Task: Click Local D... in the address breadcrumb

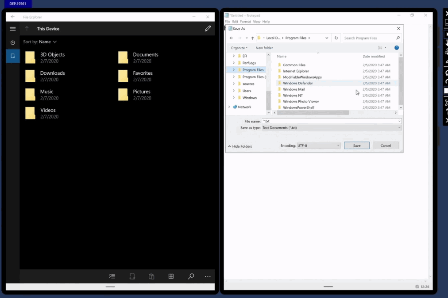Action: coord(273,38)
